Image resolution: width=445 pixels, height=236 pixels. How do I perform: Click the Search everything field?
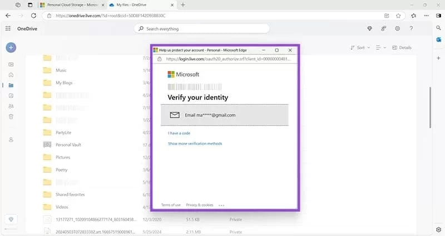click(201, 28)
